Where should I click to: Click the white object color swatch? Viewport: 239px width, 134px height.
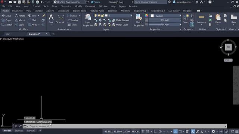coord(152,16)
